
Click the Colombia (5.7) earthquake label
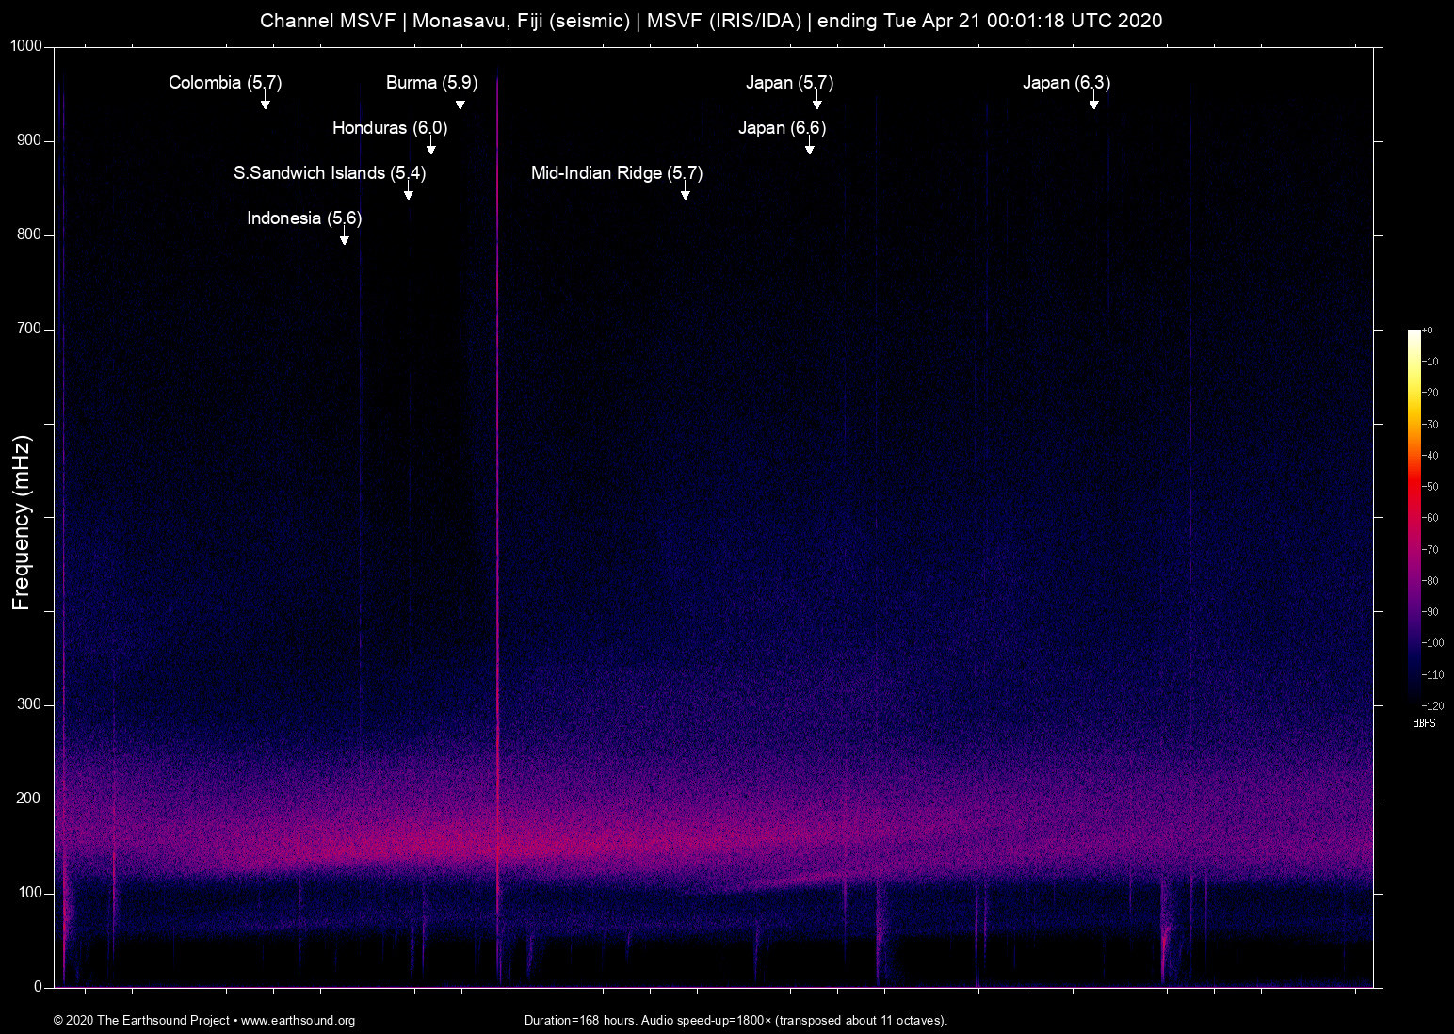coord(225,83)
